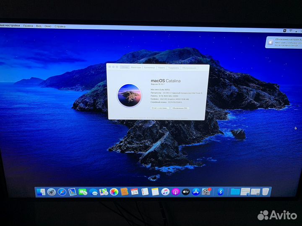Restore minimized window with Bluetooth badge in Dock
Image resolution: width=302 pixels, height=226 pixels.
tap(245, 192)
